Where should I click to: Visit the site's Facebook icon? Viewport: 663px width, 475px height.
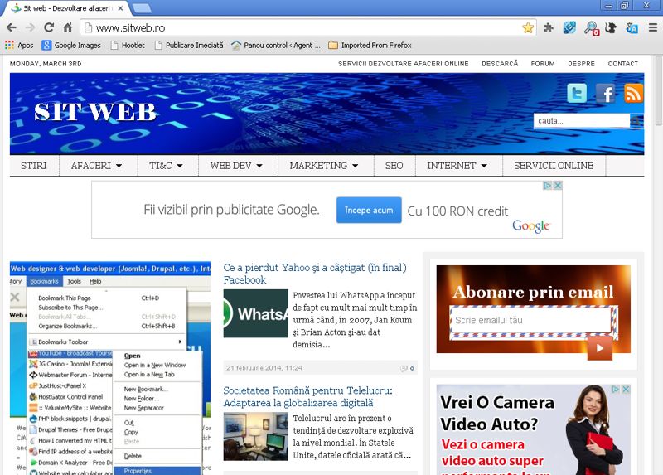click(x=606, y=93)
